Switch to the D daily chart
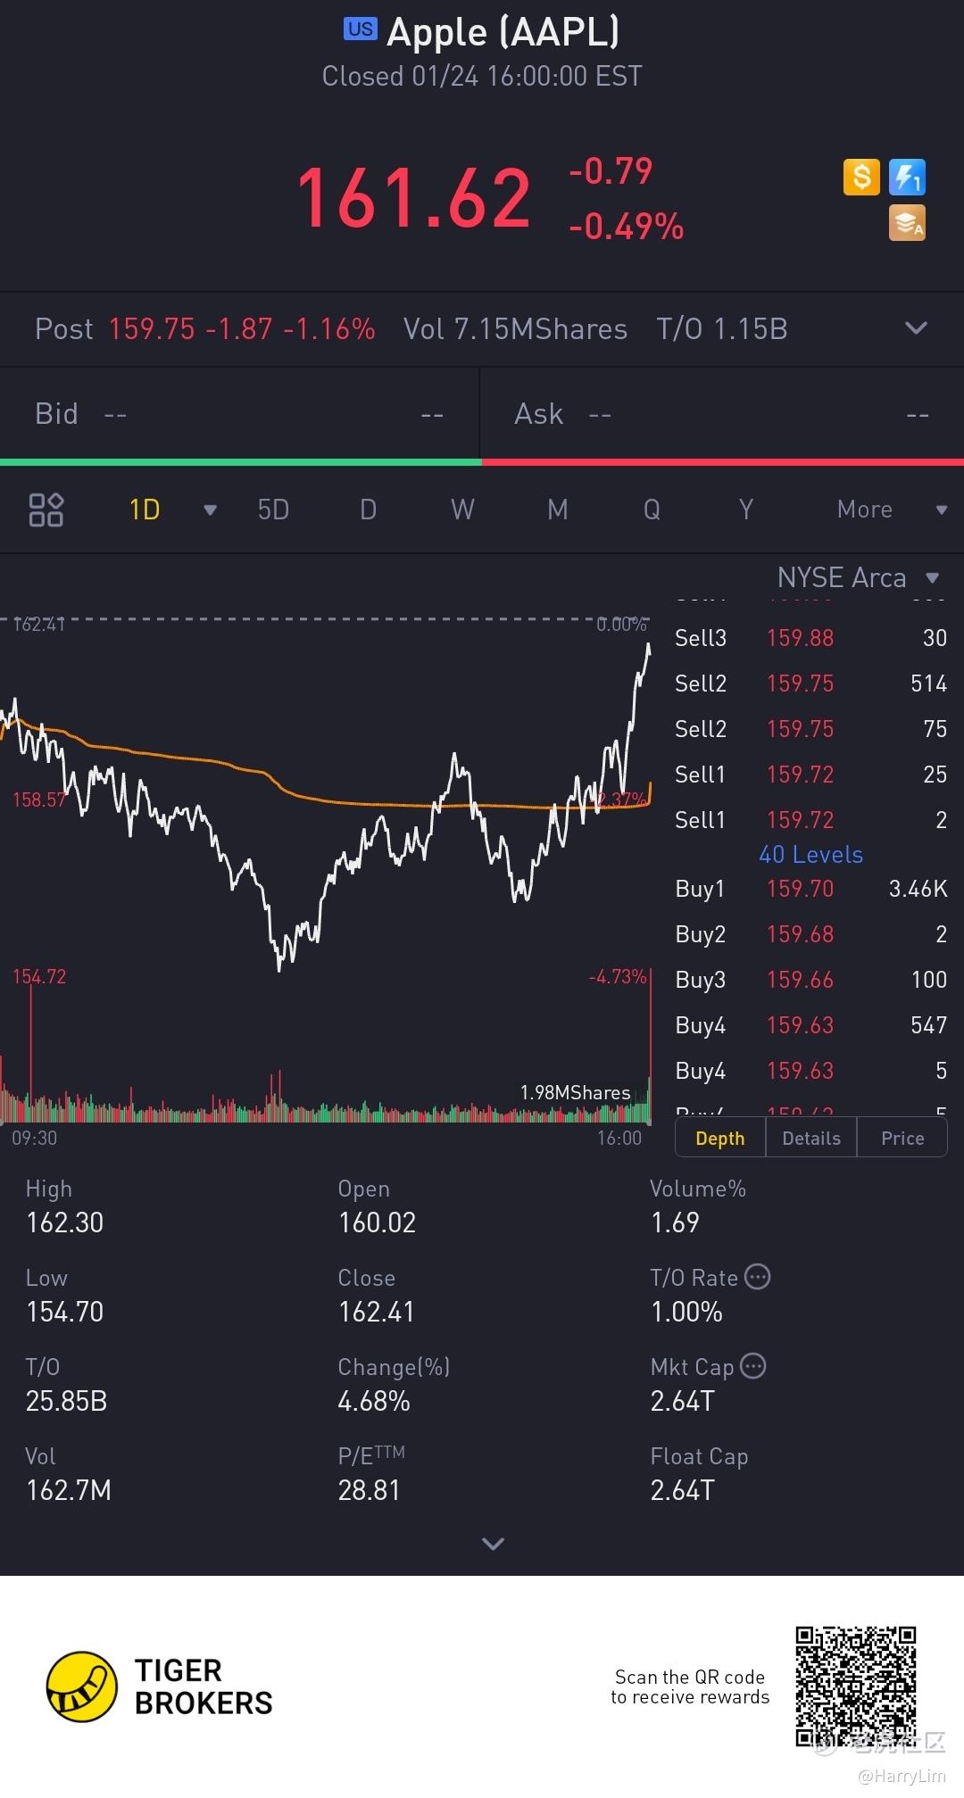The width and height of the screenshot is (964, 1798). [x=368, y=510]
